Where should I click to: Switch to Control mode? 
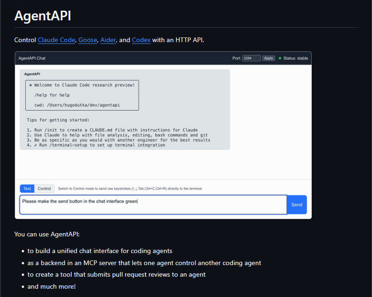click(x=44, y=189)
